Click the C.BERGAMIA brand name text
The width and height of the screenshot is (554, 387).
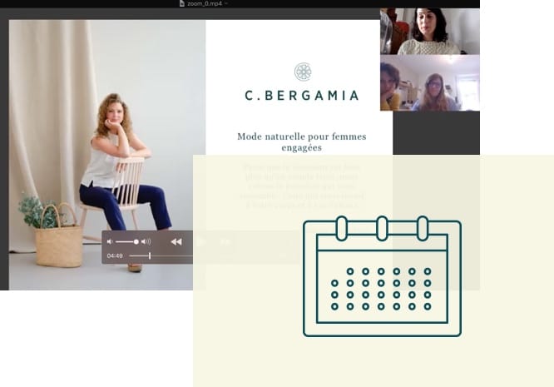tap(302, 96)
